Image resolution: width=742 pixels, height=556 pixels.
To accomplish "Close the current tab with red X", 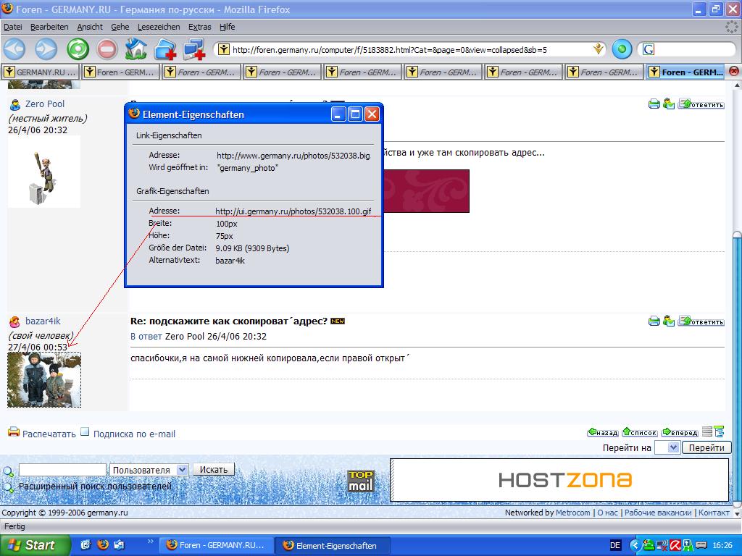I will (733, 72).
